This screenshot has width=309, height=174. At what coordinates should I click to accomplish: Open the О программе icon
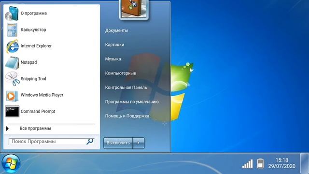[12, 14]
